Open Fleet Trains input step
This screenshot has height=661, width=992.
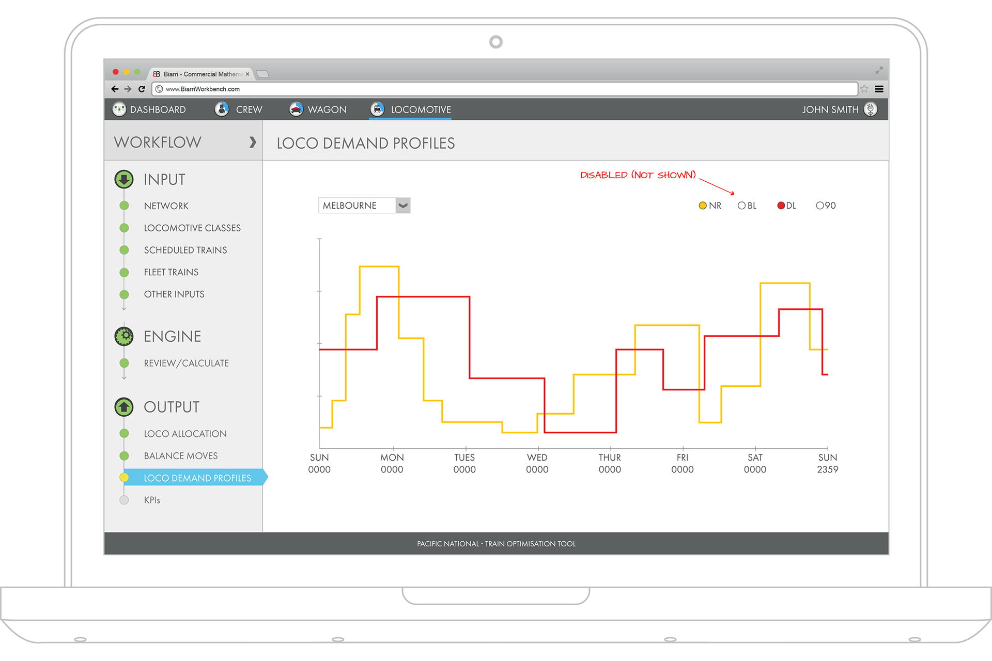pos(171,272)
